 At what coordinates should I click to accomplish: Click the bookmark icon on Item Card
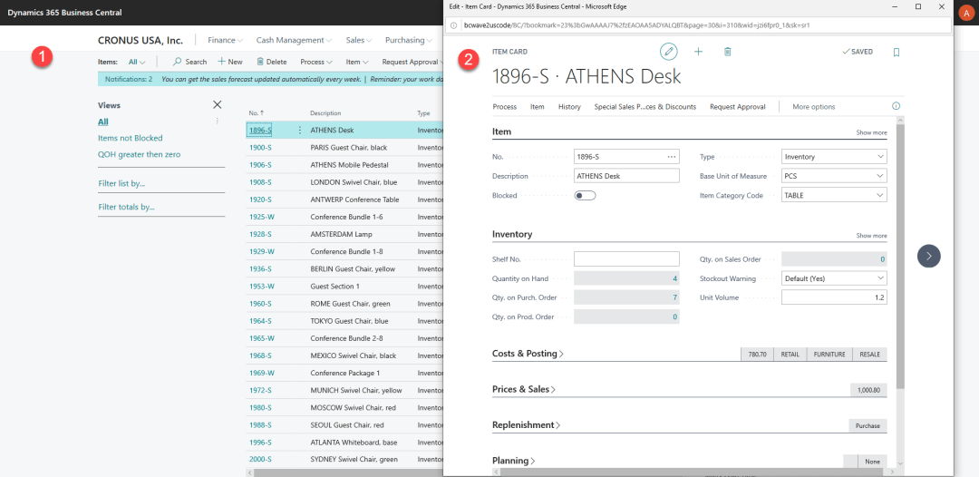point(897,53)
